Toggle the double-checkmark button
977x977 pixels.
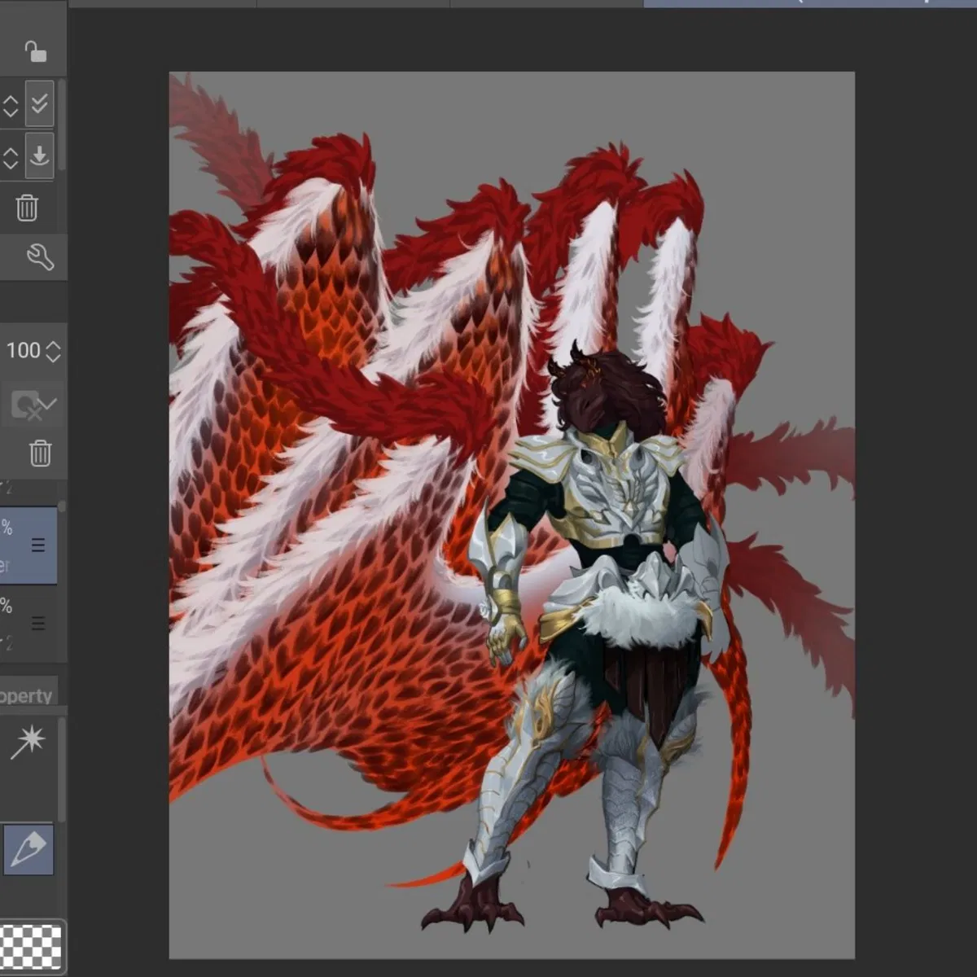point(39,104)
